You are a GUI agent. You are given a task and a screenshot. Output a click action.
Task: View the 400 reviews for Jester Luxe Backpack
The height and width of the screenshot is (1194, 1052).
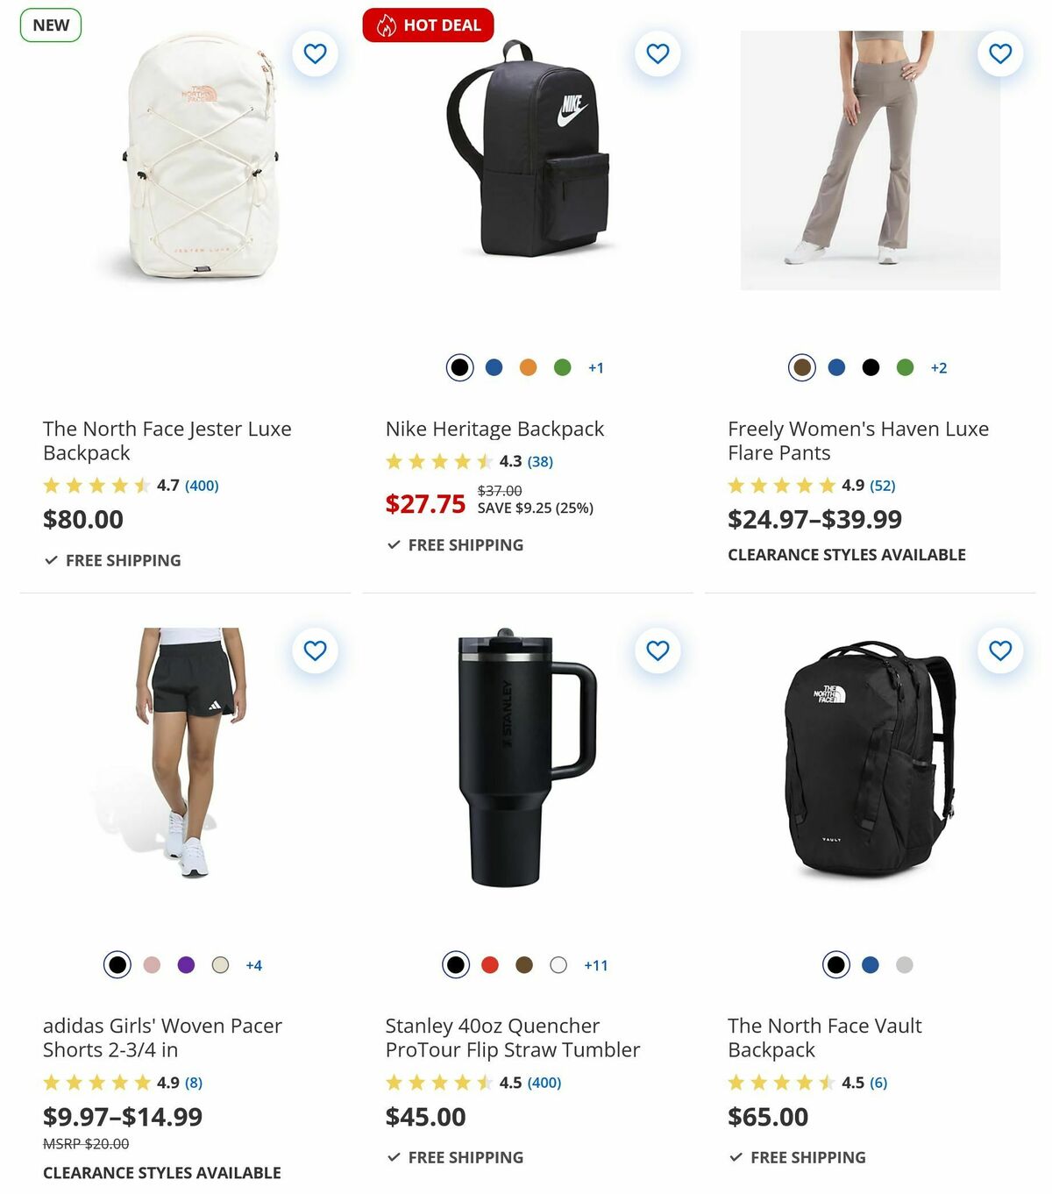click(202, 486)
